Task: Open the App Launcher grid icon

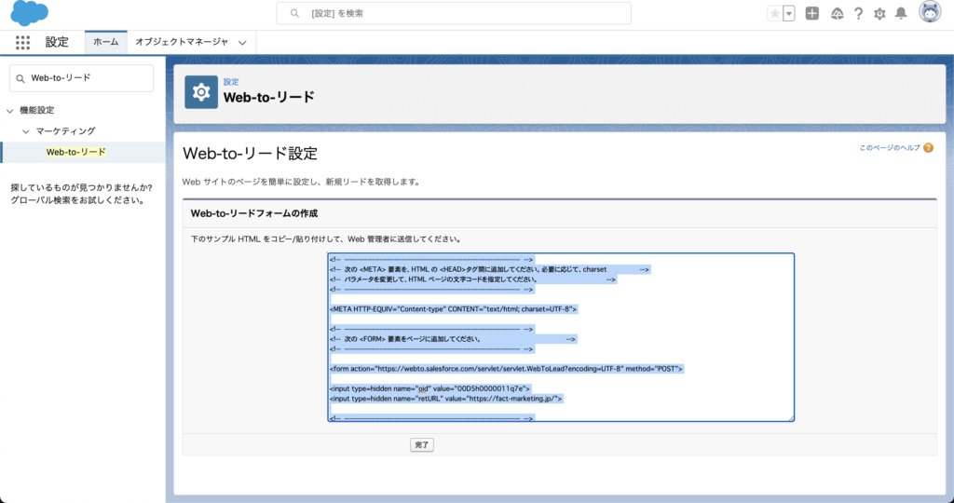Action: pos(22,42)
